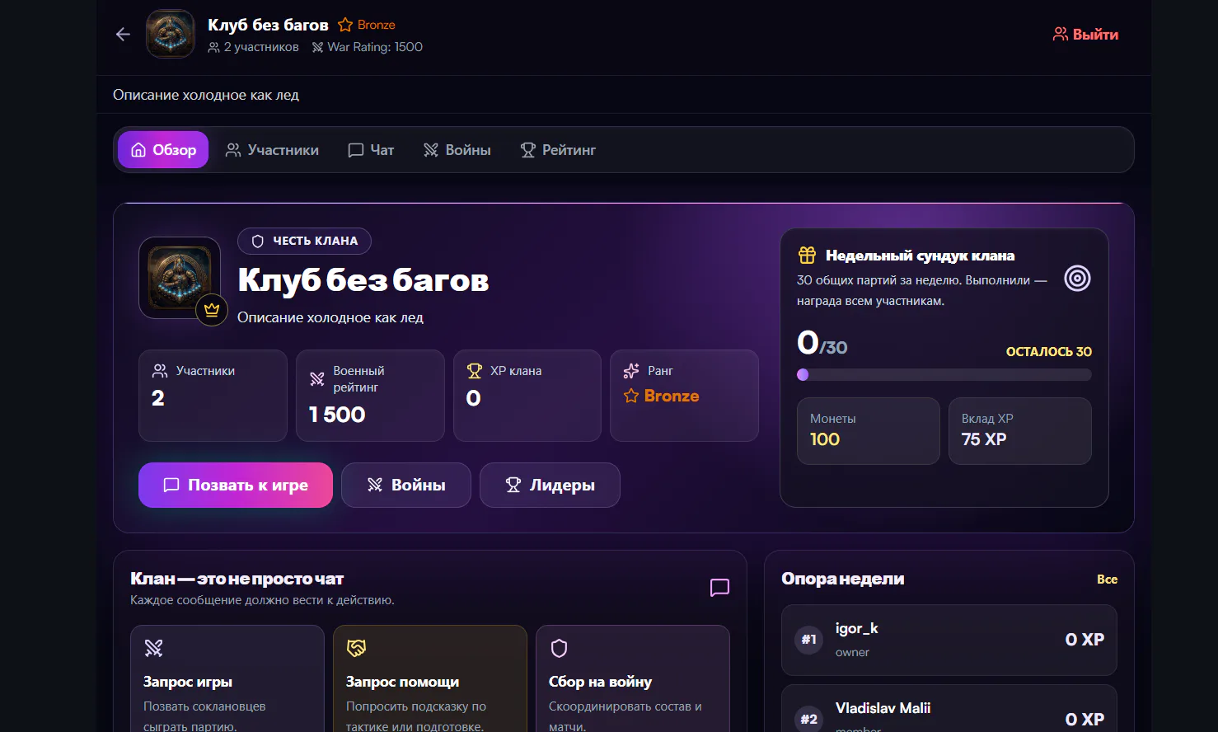The image size is (1218, 732).
Task: Switch to the Обзор tab
Action: click(x=163, y=150)
